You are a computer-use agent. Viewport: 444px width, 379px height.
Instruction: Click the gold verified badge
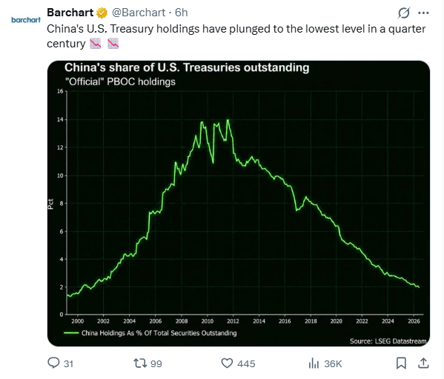point(102,13)
